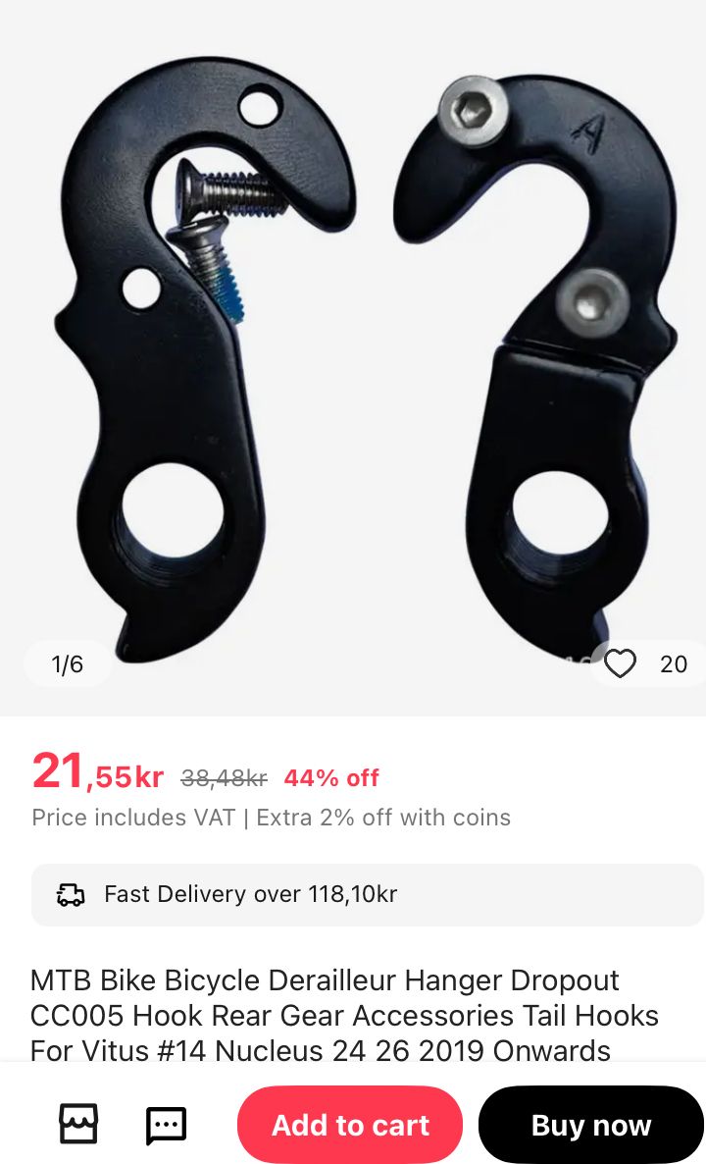Tap the wishlist count 20
Viewport: 706px width, 1164px height.
point(674,663)
